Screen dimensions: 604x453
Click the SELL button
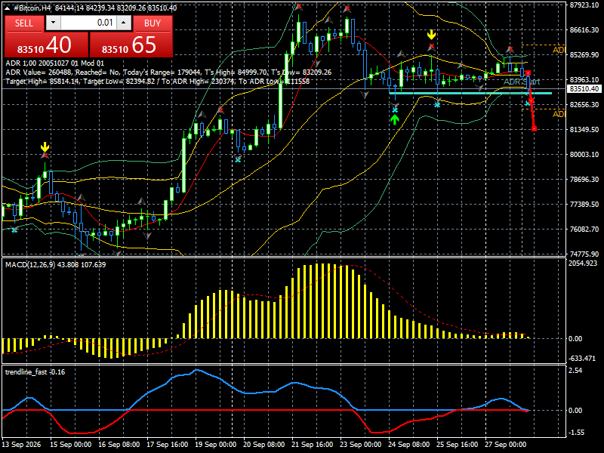[x=24, y=23]
